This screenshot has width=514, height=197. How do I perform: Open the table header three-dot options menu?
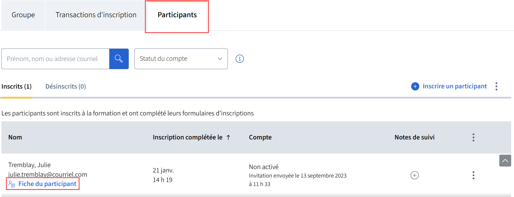point(473,137)
